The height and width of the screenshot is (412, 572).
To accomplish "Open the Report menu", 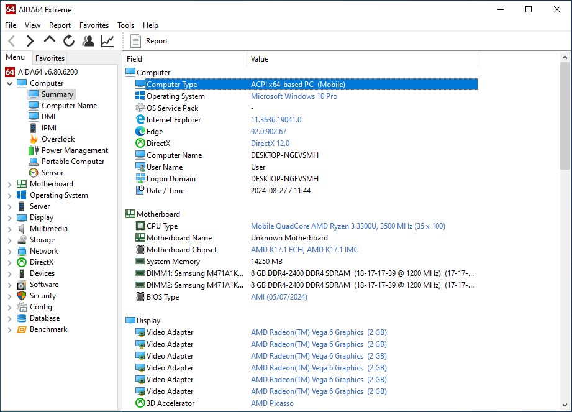I will pyautogui.click(x=60, y=25).
